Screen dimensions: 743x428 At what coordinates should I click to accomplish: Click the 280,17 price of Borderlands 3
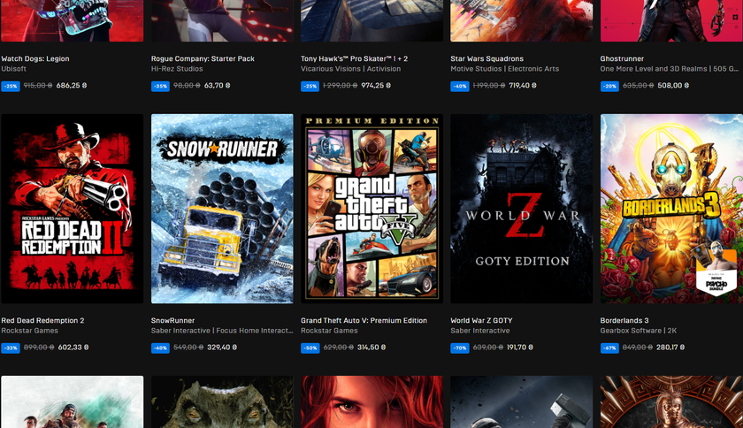pos(670,348)
